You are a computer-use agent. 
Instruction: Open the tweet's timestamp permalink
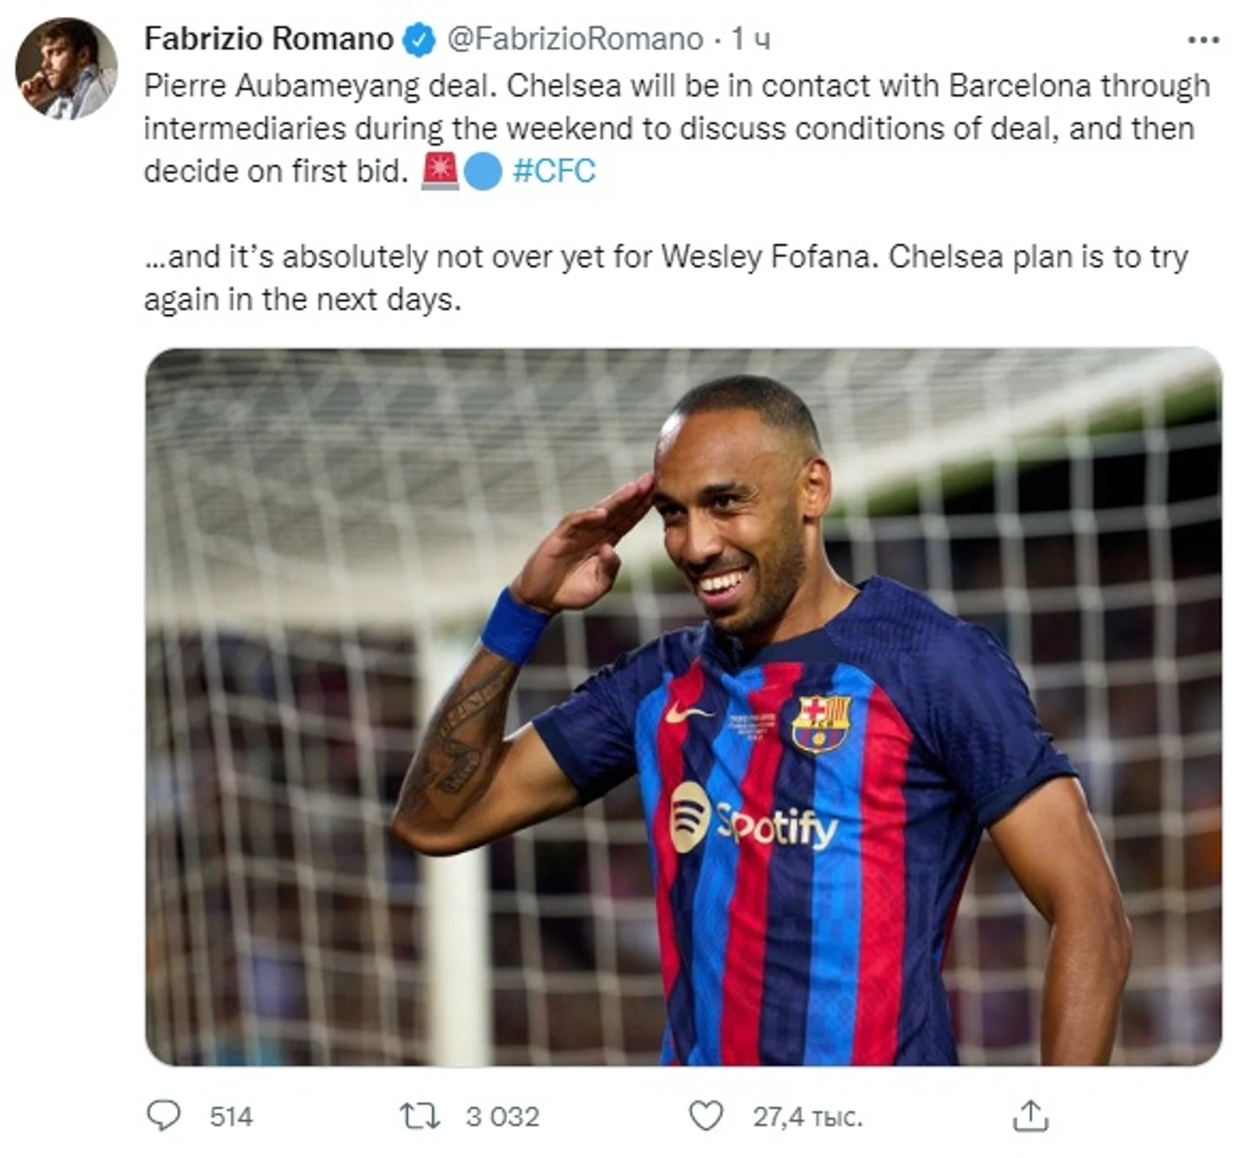click(751, 39)
